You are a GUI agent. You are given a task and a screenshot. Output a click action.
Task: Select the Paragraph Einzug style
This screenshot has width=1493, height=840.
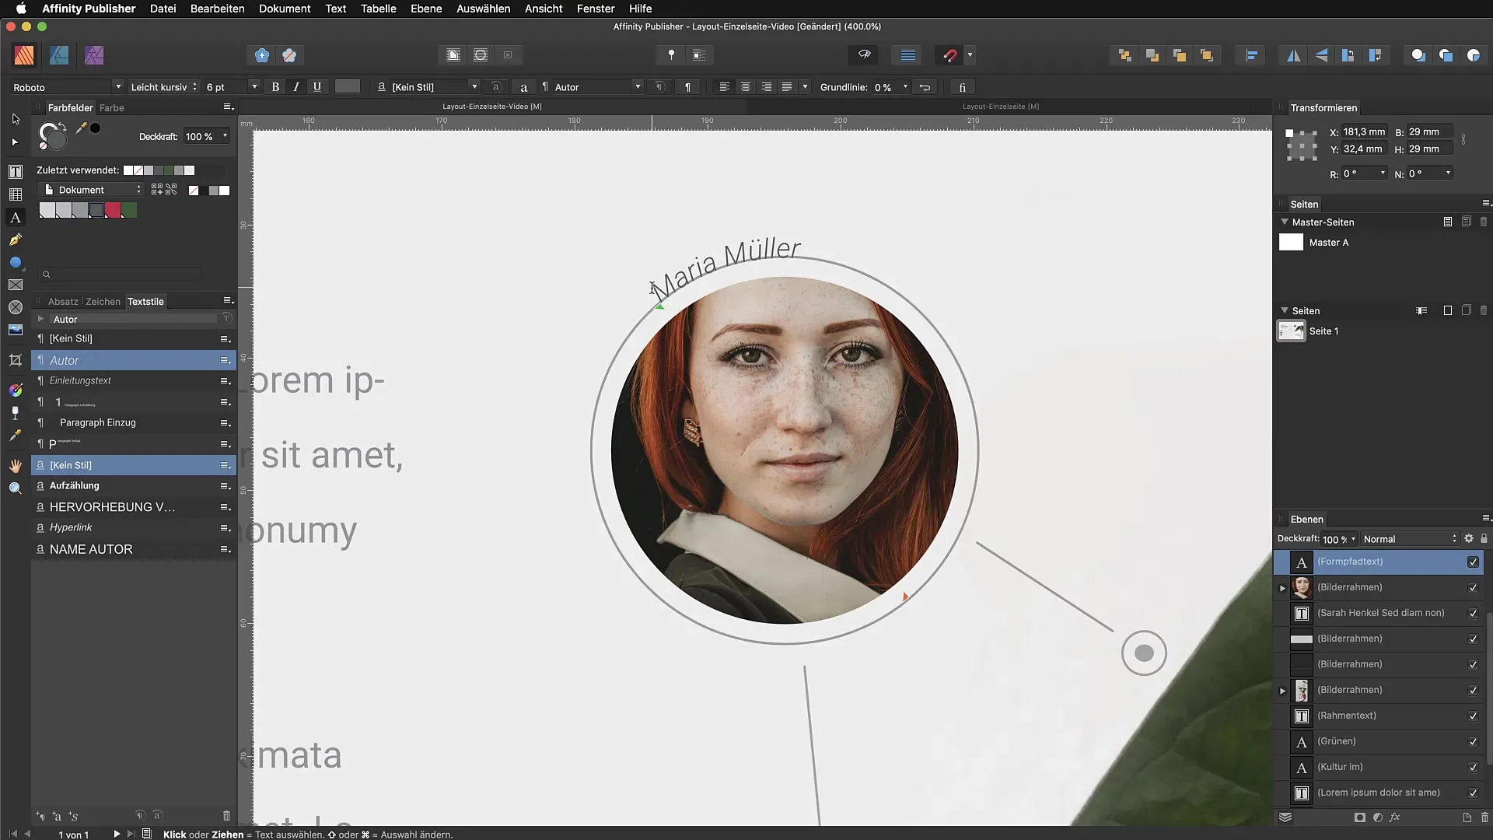pyautogui.click(x=134, y=423)
